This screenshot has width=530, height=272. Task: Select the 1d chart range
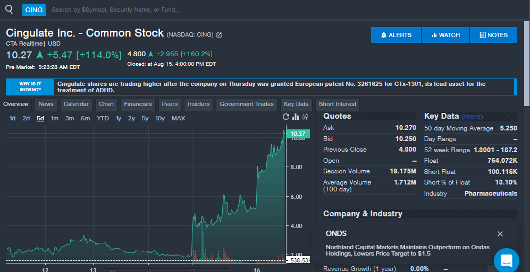pos(13,118)
